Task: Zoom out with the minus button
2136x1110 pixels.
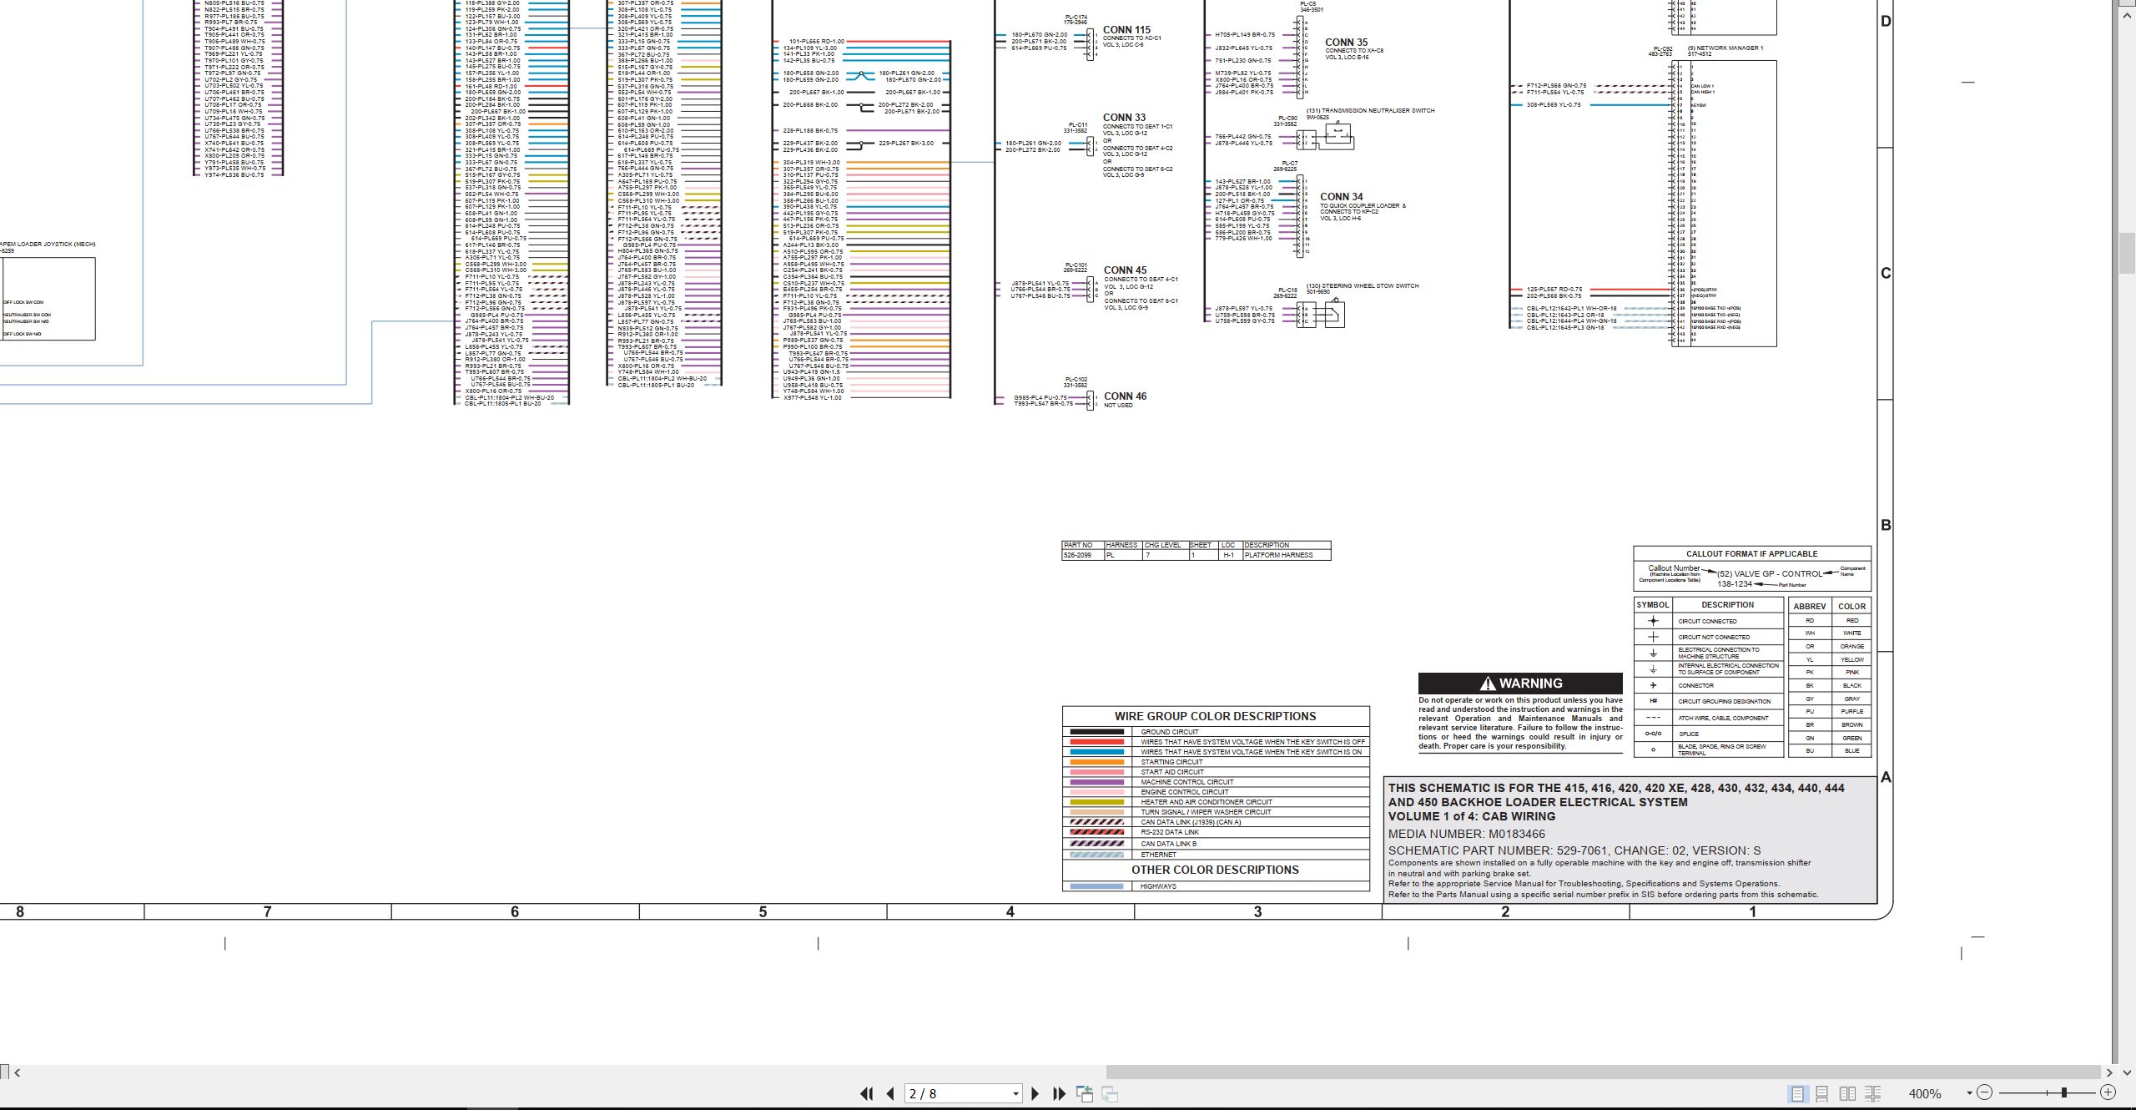Action: [x=1984, y=1092]
